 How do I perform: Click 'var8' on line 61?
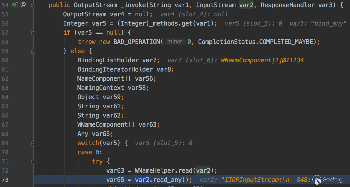pos(164,69)
